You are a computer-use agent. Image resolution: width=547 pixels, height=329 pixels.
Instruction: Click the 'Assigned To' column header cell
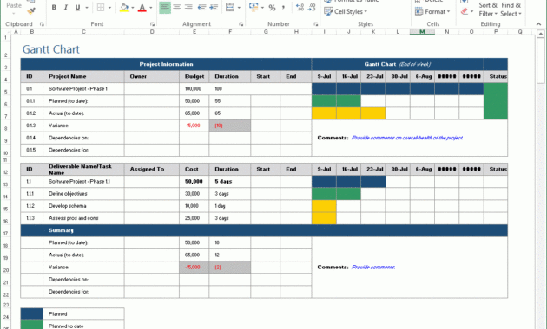tap(152, 169)
